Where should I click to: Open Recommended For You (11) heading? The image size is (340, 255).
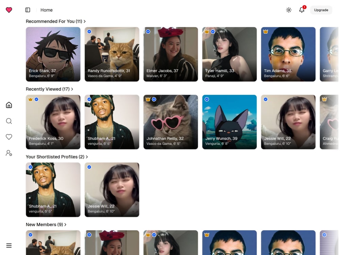54,21
